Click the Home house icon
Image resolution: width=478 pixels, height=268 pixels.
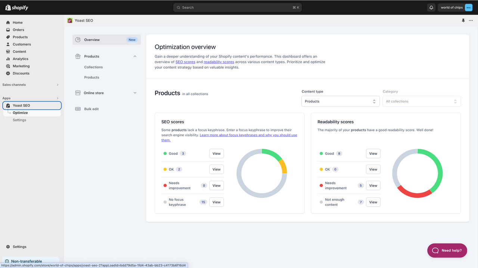(8, 23)
